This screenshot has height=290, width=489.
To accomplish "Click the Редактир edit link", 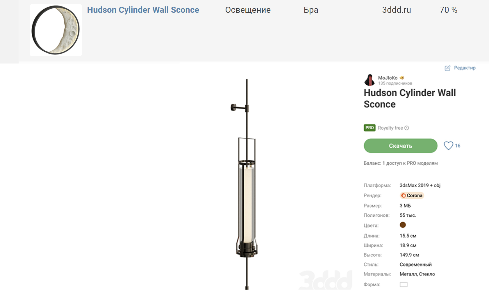I will pyautogui.click(x=465, y=68).
